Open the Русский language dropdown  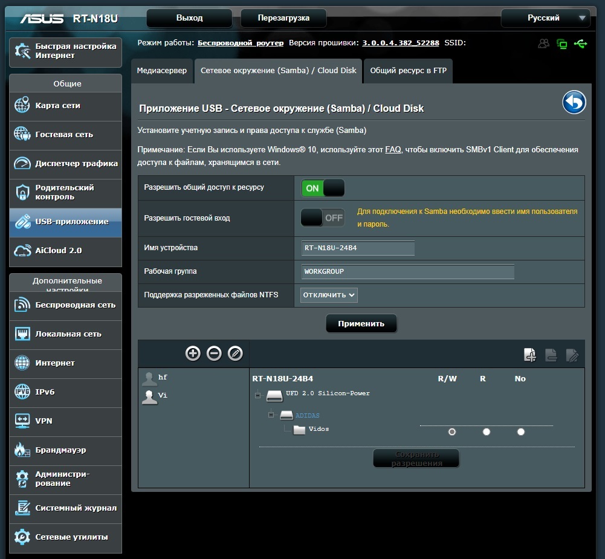(545, 18)
